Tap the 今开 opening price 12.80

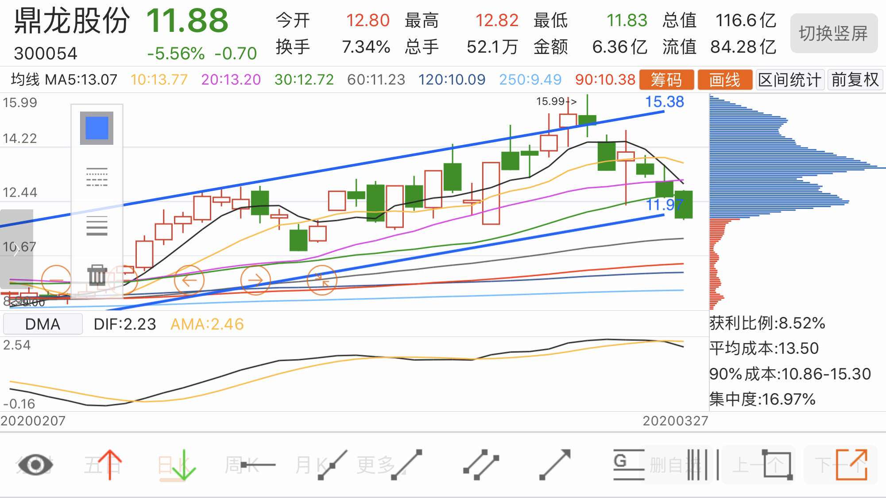point(368,20)
